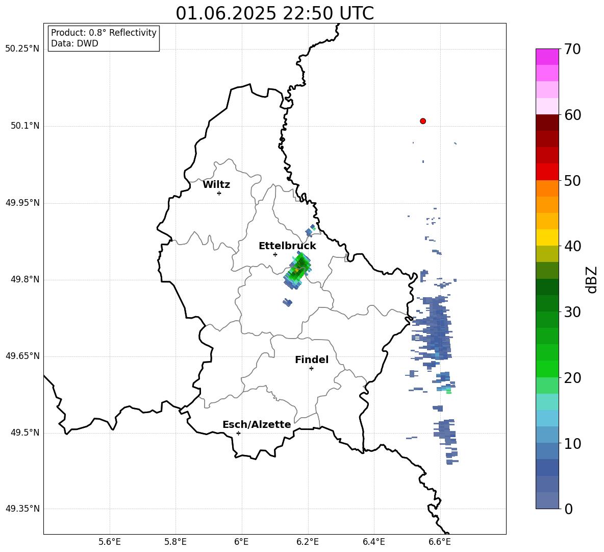604x552 pixels.
Task: Click the title "01.06.2025 22:50 UTC"
Action: [x=274, y=13]
